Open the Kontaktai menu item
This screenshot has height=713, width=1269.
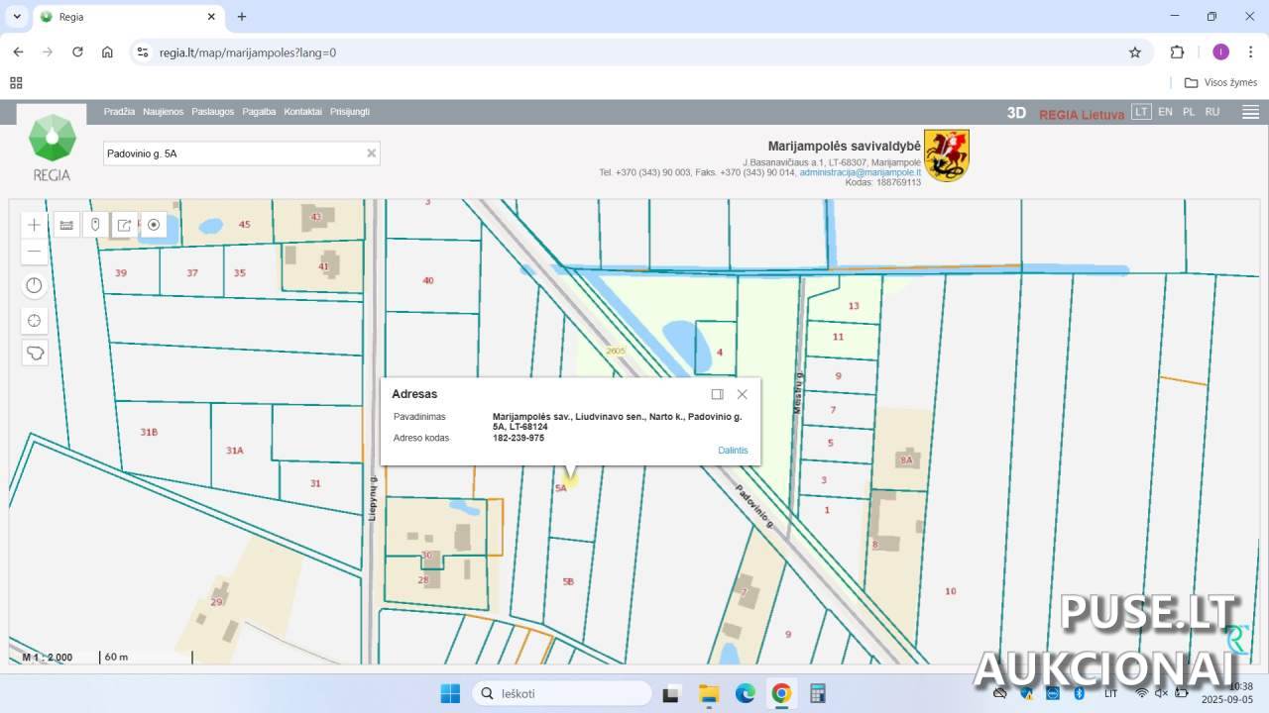[x=302, y=112]
